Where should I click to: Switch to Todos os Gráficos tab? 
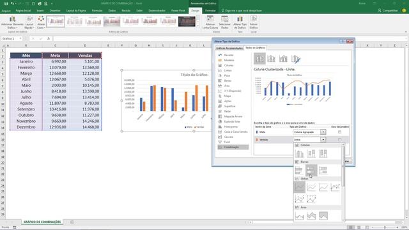coord(255,48)
